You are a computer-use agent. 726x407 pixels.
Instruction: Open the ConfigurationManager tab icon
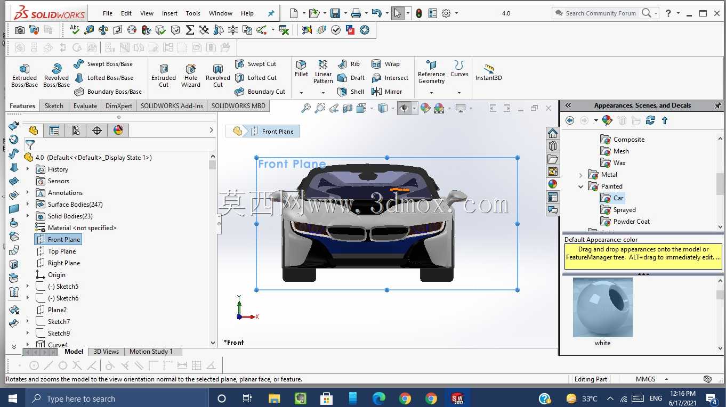click(75, 131)
